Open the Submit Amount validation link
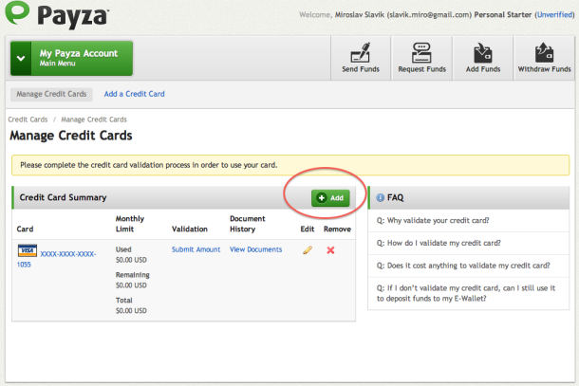Viewport: 579px width, 386px height. (x=196, y=249)
